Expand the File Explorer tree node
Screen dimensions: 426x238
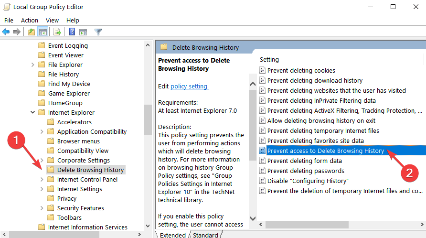point(32,65)
